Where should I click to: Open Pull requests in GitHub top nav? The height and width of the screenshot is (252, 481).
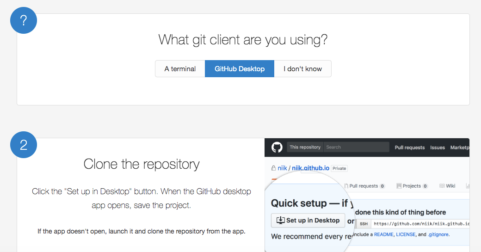coord(409,148)
